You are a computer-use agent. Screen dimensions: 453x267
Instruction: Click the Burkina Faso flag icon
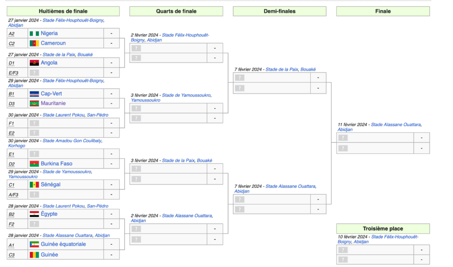pyautogui.click(x=34, y=164)
